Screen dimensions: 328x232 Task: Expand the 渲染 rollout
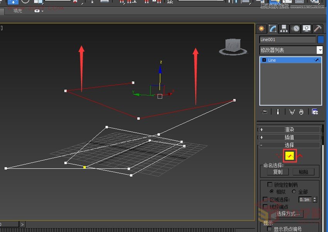pos(289,129)
